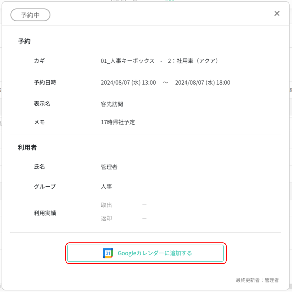Click the tilde separator between reservation dates

pos(165,83)
